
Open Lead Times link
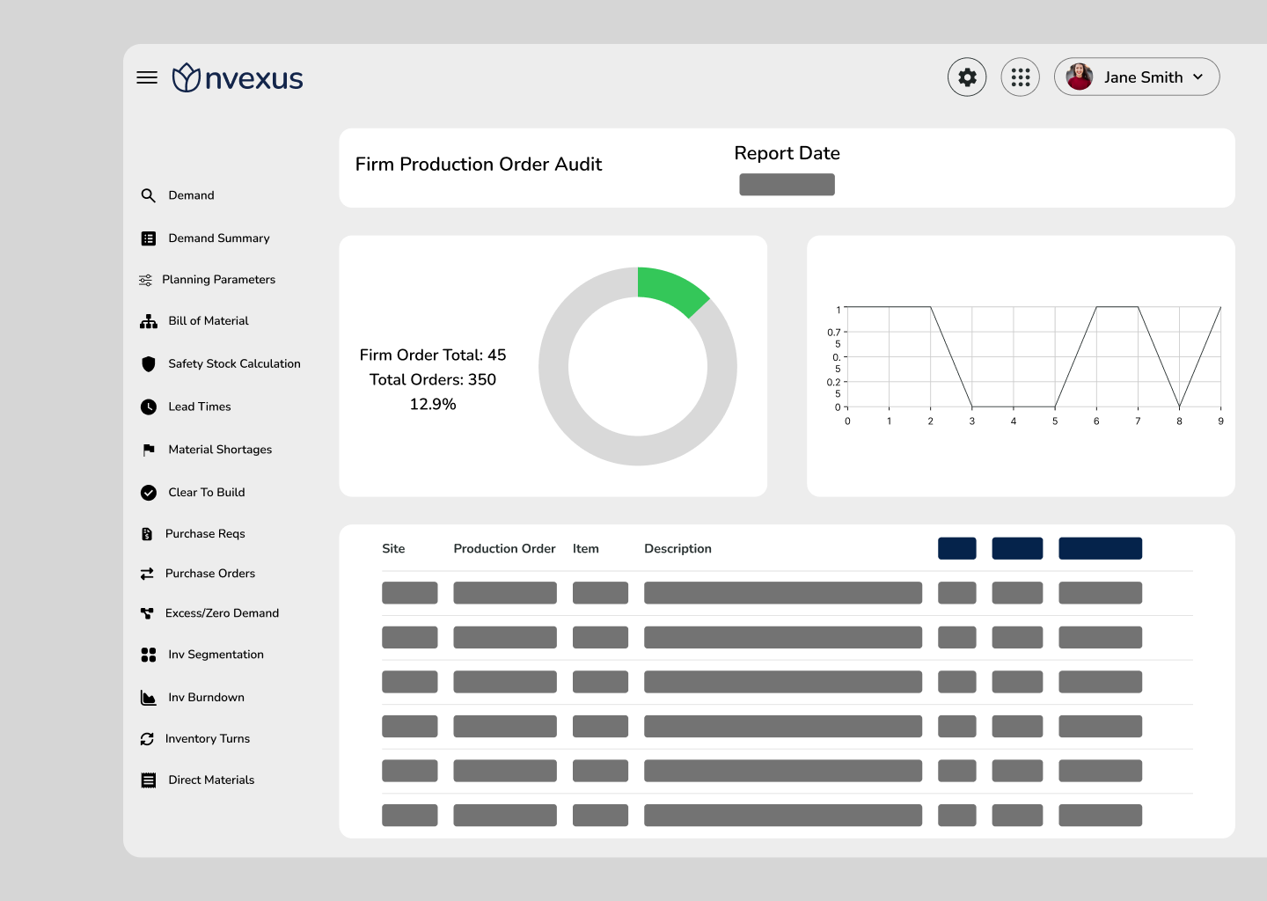(x=200, y=407)
